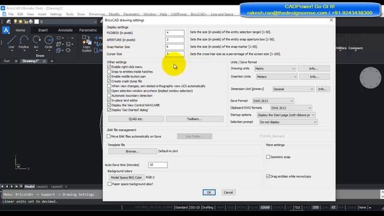Open the BricsCAD application logo button

coord(6,30)
